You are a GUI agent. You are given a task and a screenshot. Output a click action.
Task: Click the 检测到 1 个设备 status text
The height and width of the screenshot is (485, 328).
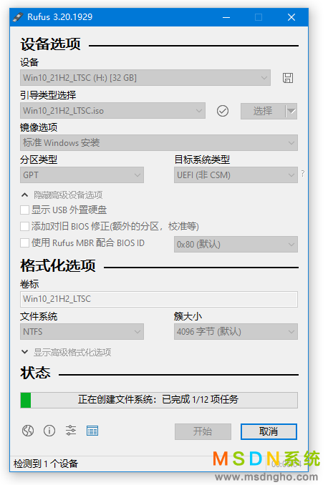tap(46, 464)
